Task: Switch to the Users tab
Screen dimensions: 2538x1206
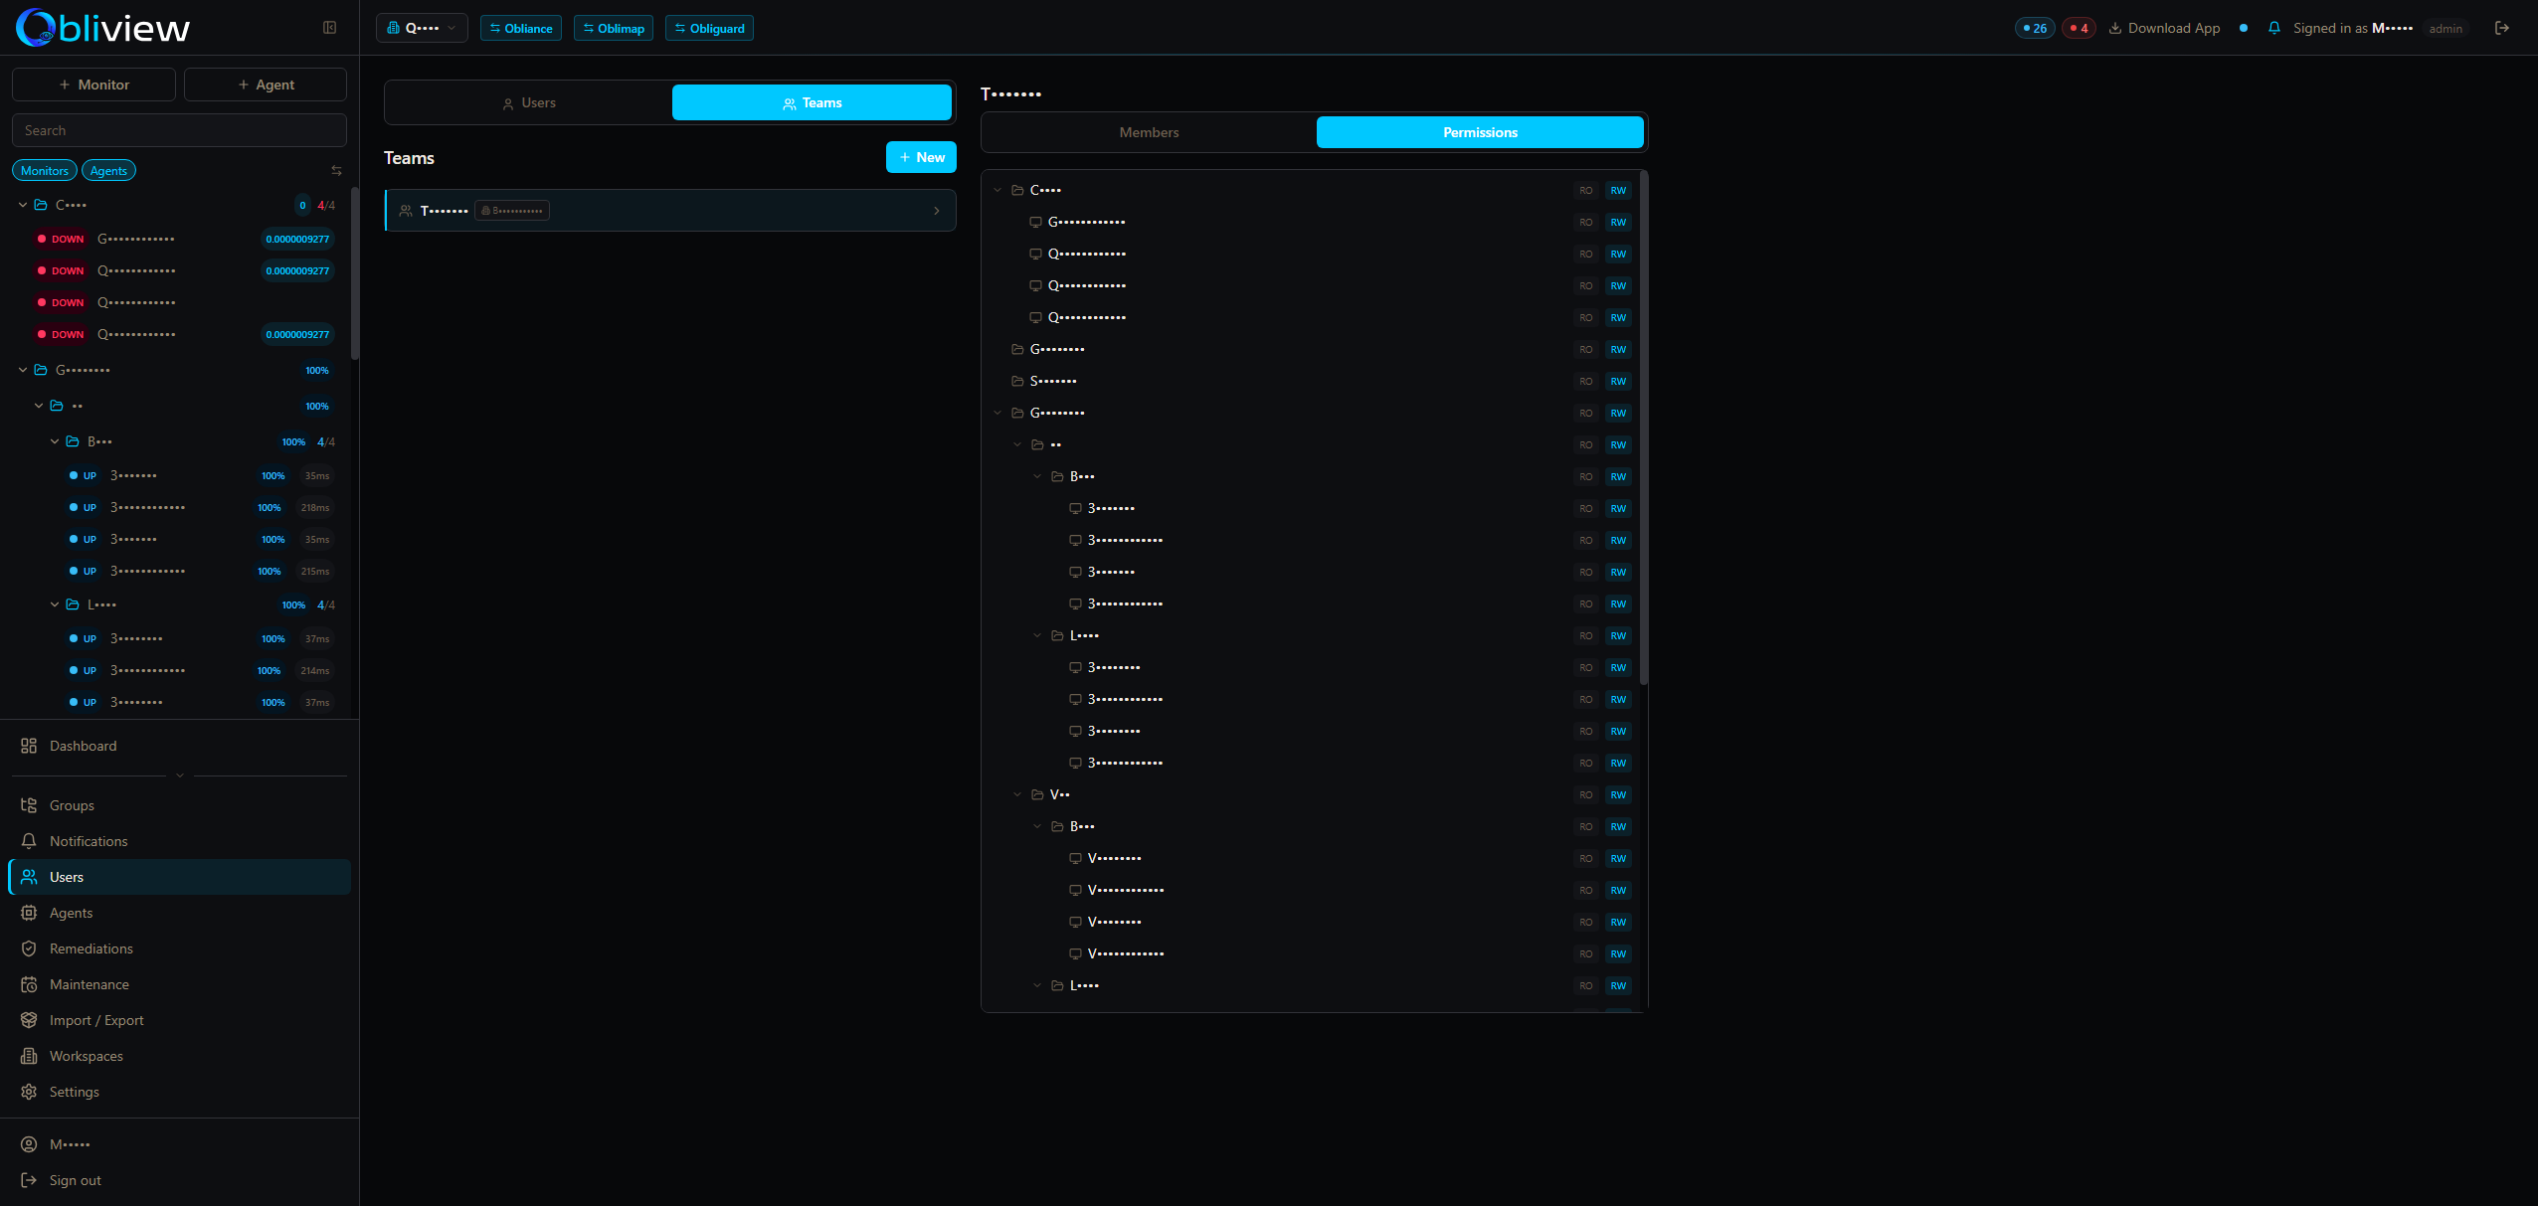Action: (528, 101)
